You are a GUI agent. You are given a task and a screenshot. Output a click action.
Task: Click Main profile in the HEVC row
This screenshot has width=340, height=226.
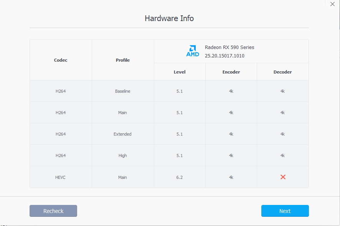[x=122, y=177]
